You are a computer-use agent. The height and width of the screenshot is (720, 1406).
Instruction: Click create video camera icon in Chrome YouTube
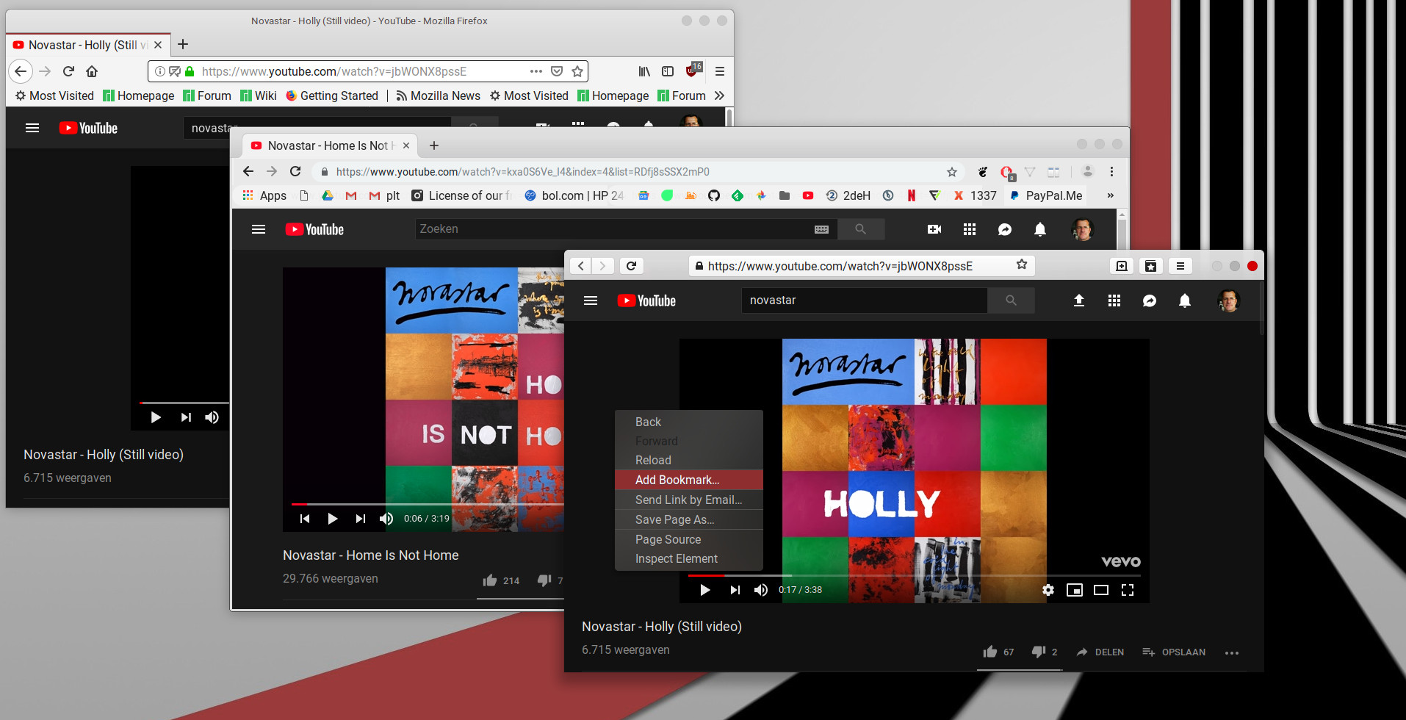coord(934,229)
